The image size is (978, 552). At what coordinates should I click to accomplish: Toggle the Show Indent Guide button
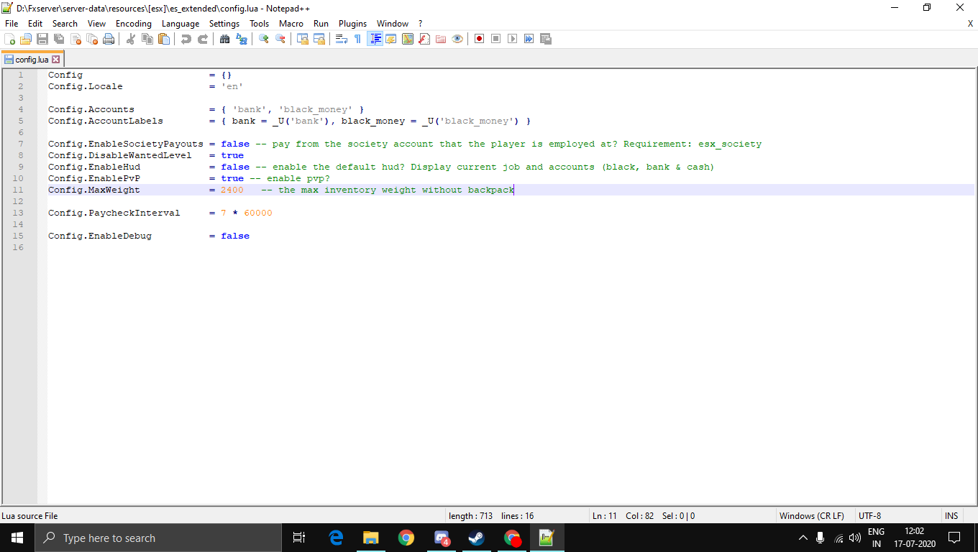[x=375, y=39]
